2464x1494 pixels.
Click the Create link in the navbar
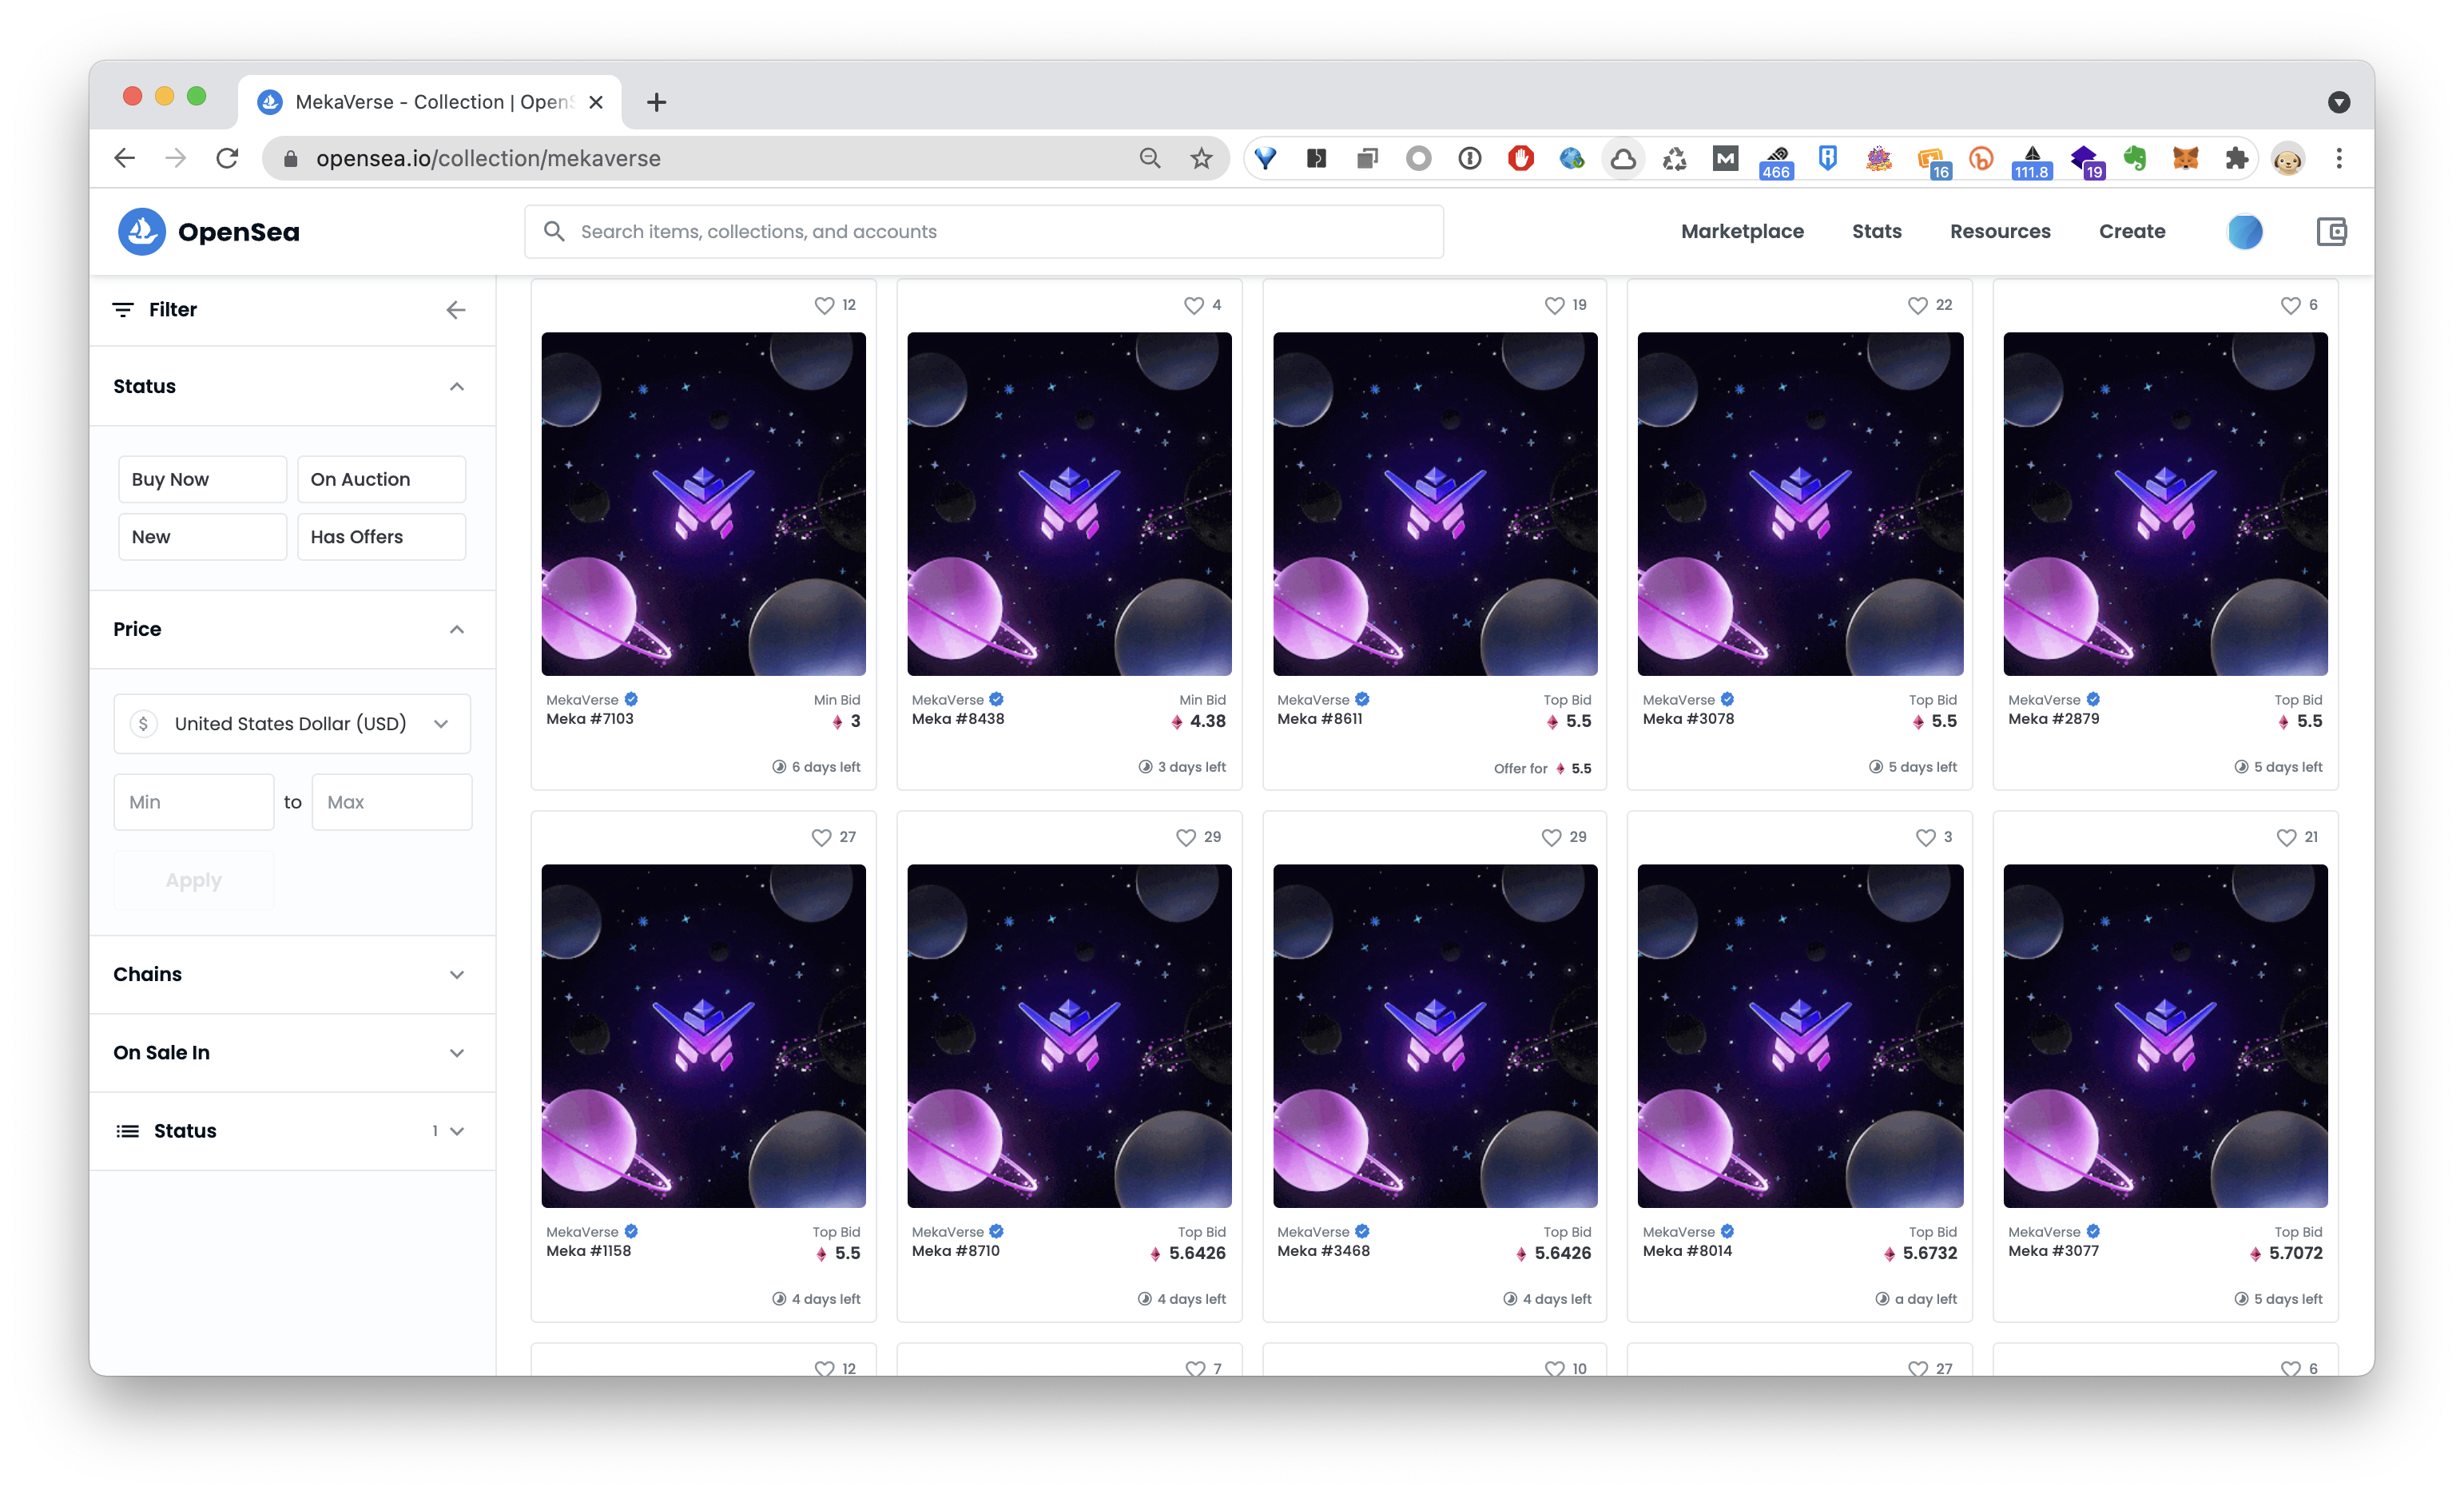tap(2131, 231)
